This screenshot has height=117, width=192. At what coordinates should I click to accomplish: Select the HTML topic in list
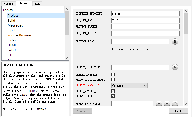click(x=12, y=45)
